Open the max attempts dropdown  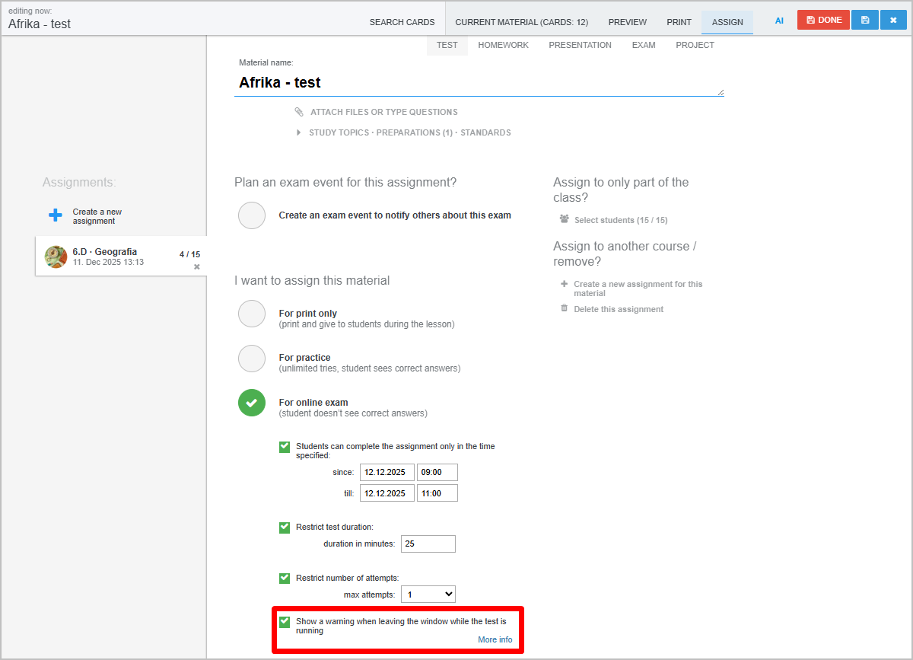(x=428, y=594)
